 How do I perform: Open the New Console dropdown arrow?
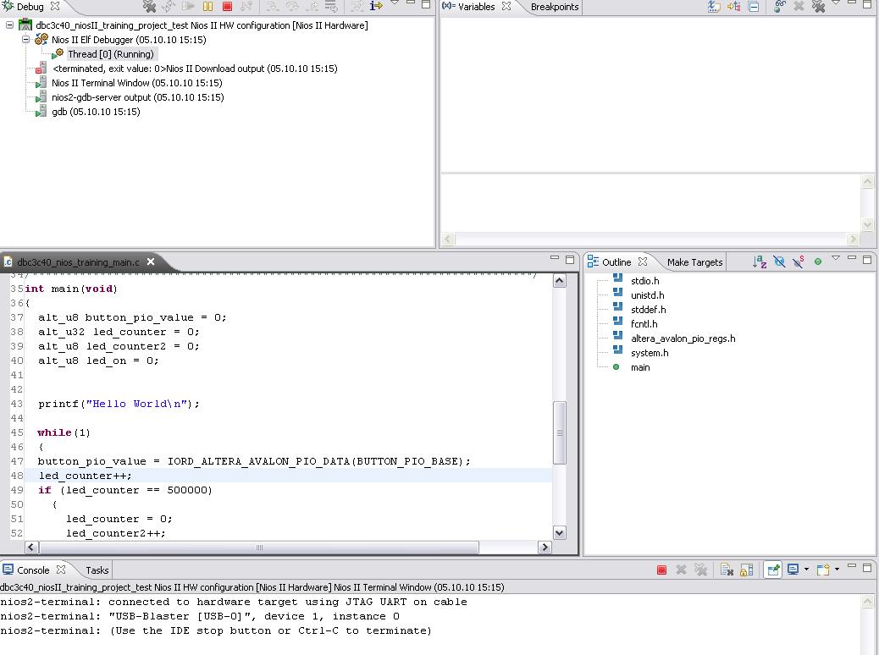(x=837, y=570)
